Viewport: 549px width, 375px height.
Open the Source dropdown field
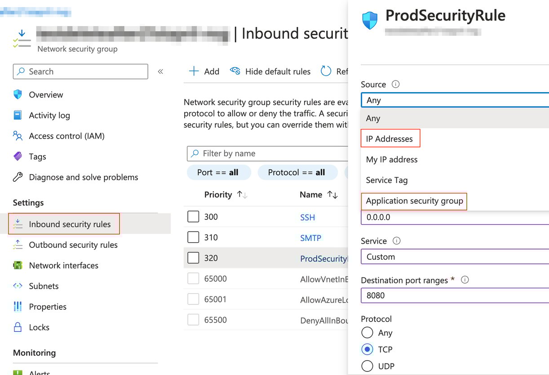coord(454,100)
